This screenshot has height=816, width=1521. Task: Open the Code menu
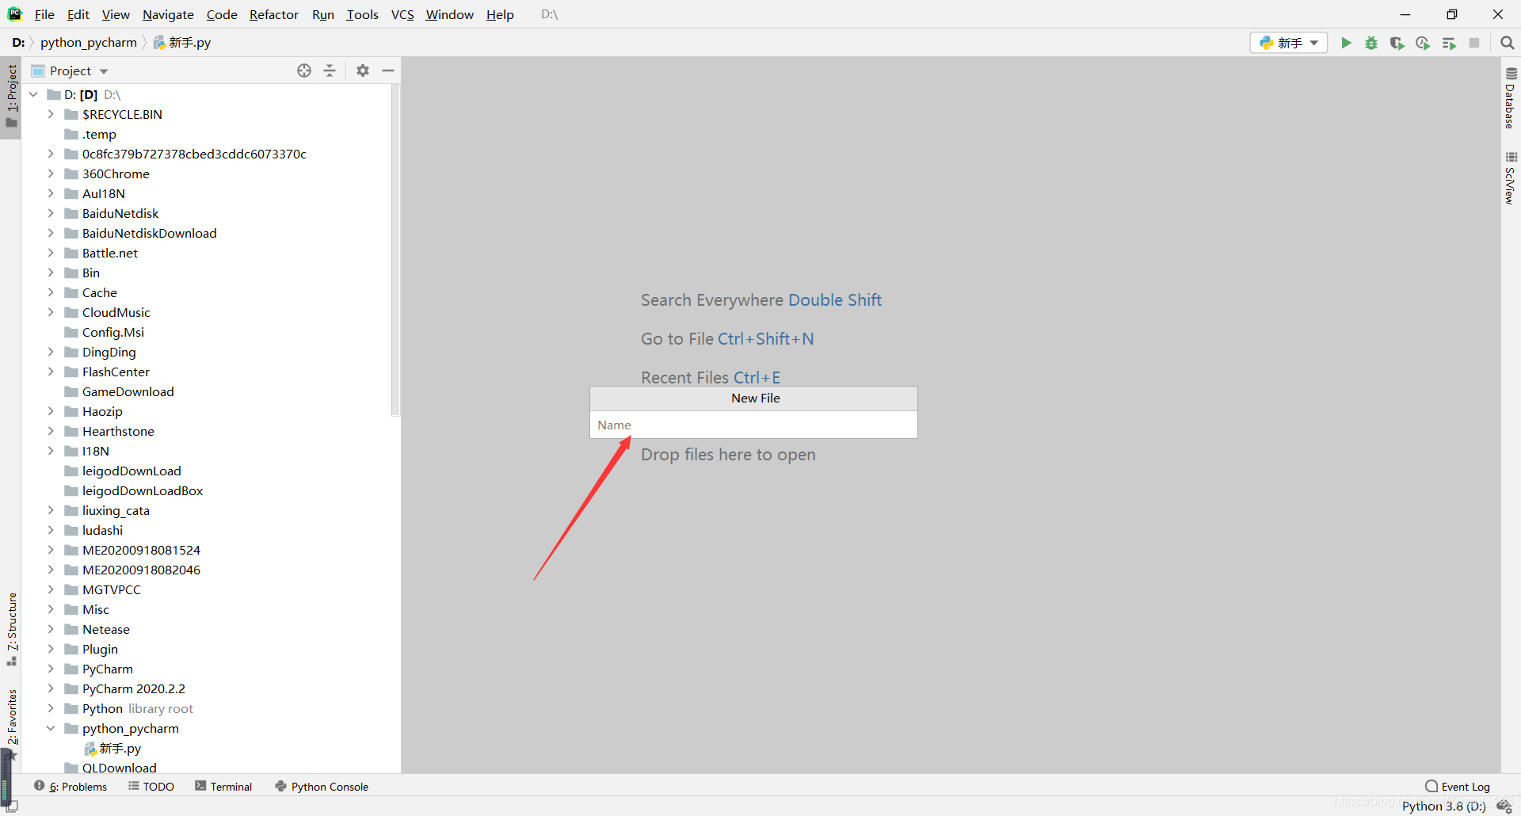pos(222,14)
